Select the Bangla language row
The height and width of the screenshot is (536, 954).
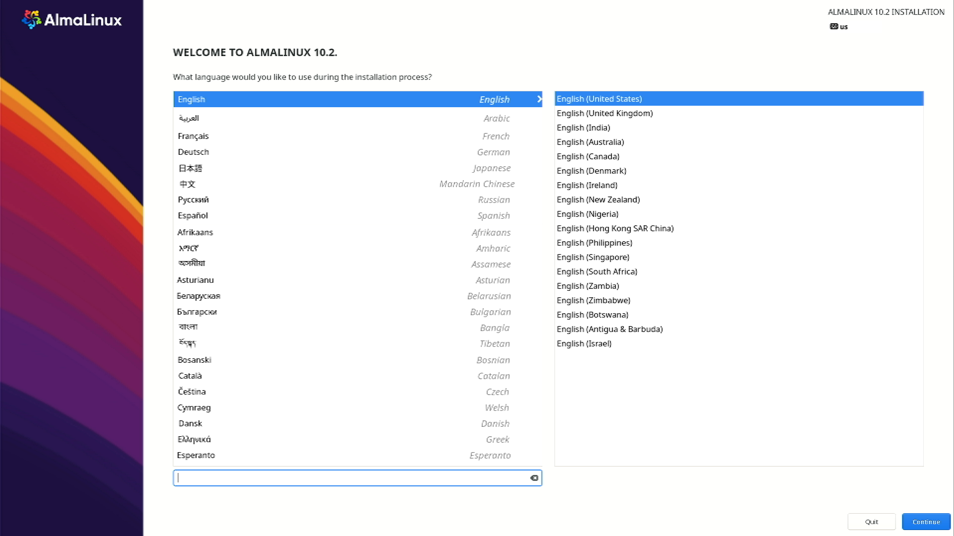(x=358, y=328)
